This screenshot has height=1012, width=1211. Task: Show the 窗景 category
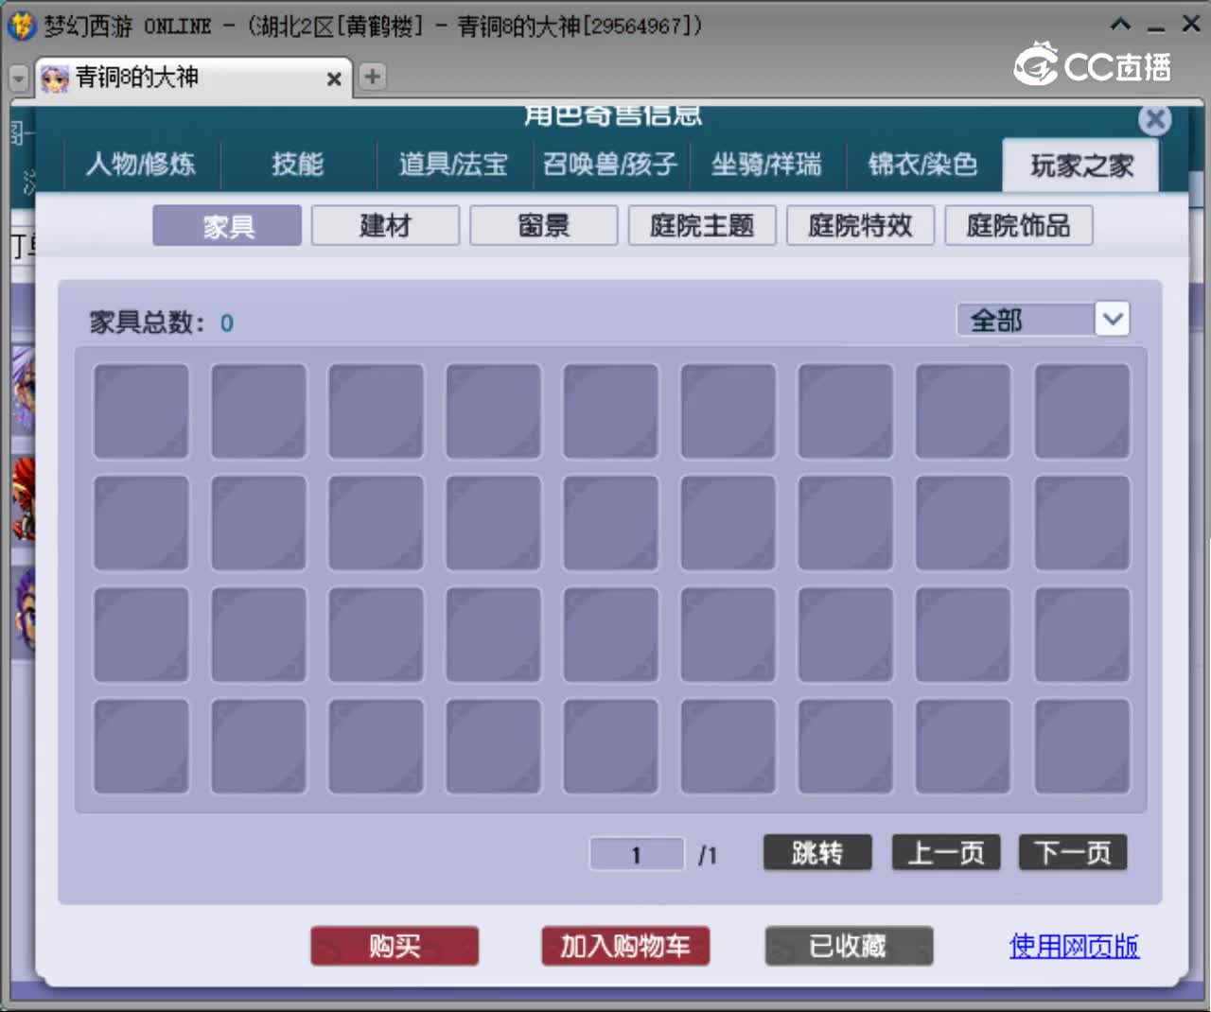(544, 226)
